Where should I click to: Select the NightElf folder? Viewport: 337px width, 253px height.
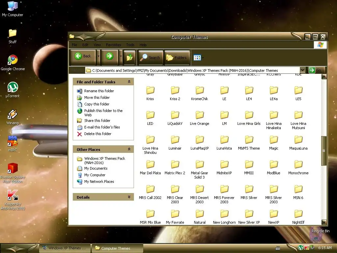[x=298, y=217]
